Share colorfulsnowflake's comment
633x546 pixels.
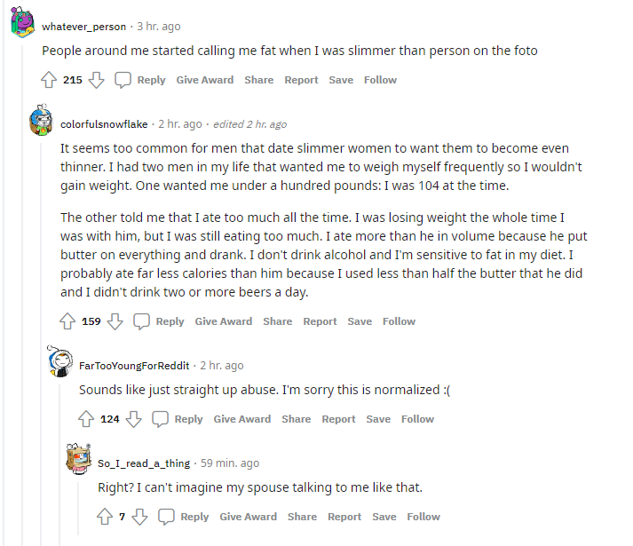pyautogui.click(x=277, y=321)
